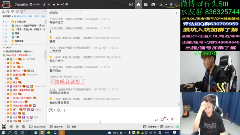The width and height of the screenshot is (240, 135).
Task: Open the emoji font icon in chat input
Action: (59, 110)
